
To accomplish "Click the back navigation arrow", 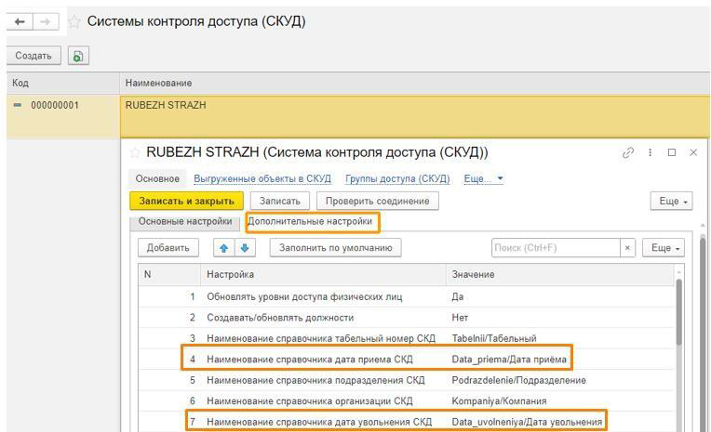I will [19, 20].
